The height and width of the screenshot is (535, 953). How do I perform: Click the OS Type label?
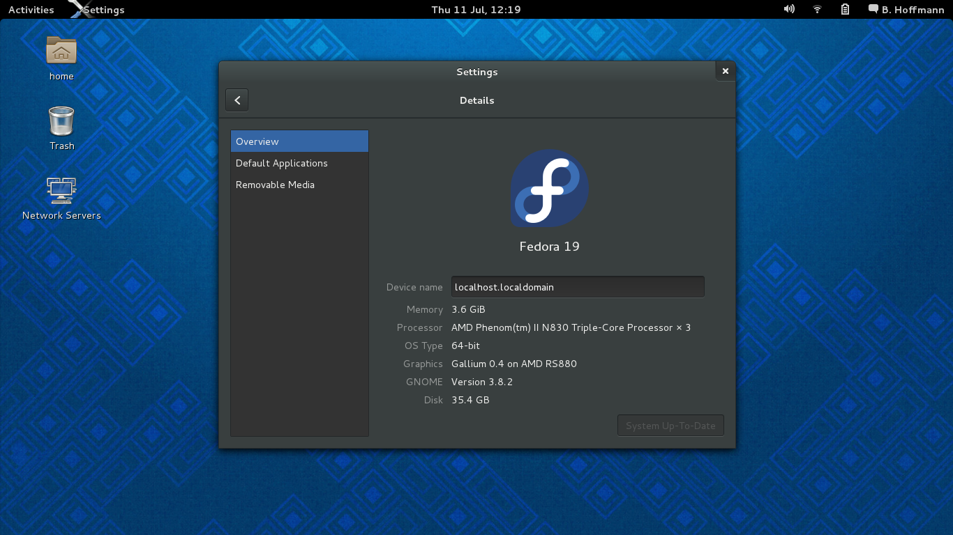[423, 346]
